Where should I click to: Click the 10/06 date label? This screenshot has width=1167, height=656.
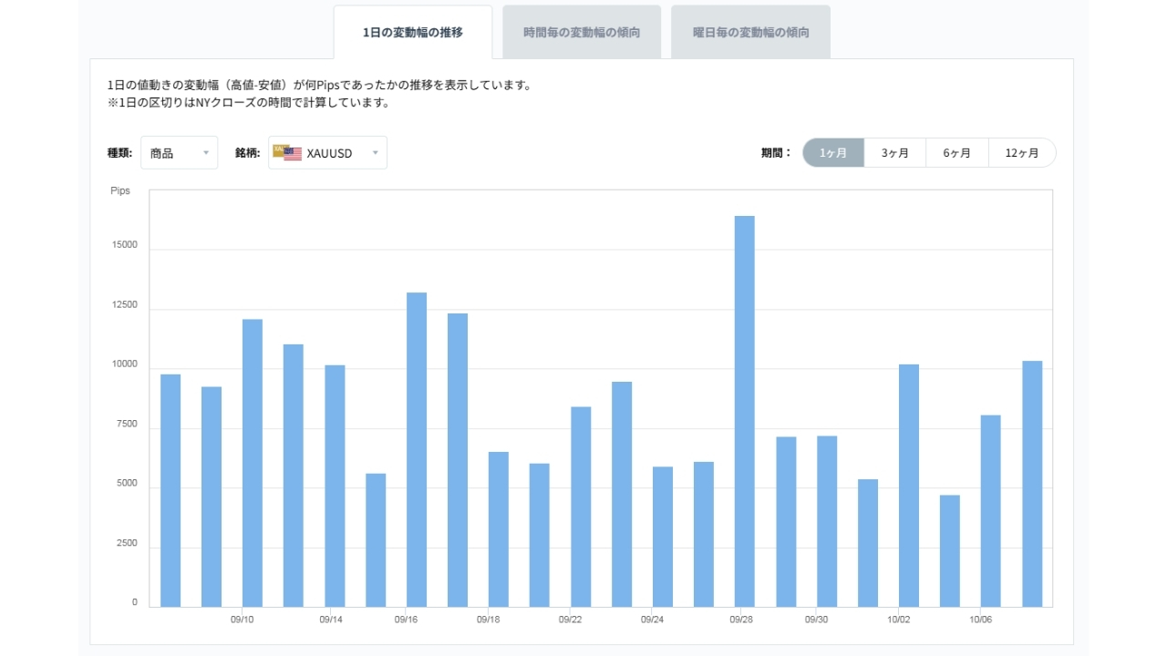click(x=980, y=620)
